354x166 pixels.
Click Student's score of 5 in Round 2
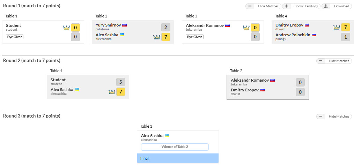coord(120,82)
